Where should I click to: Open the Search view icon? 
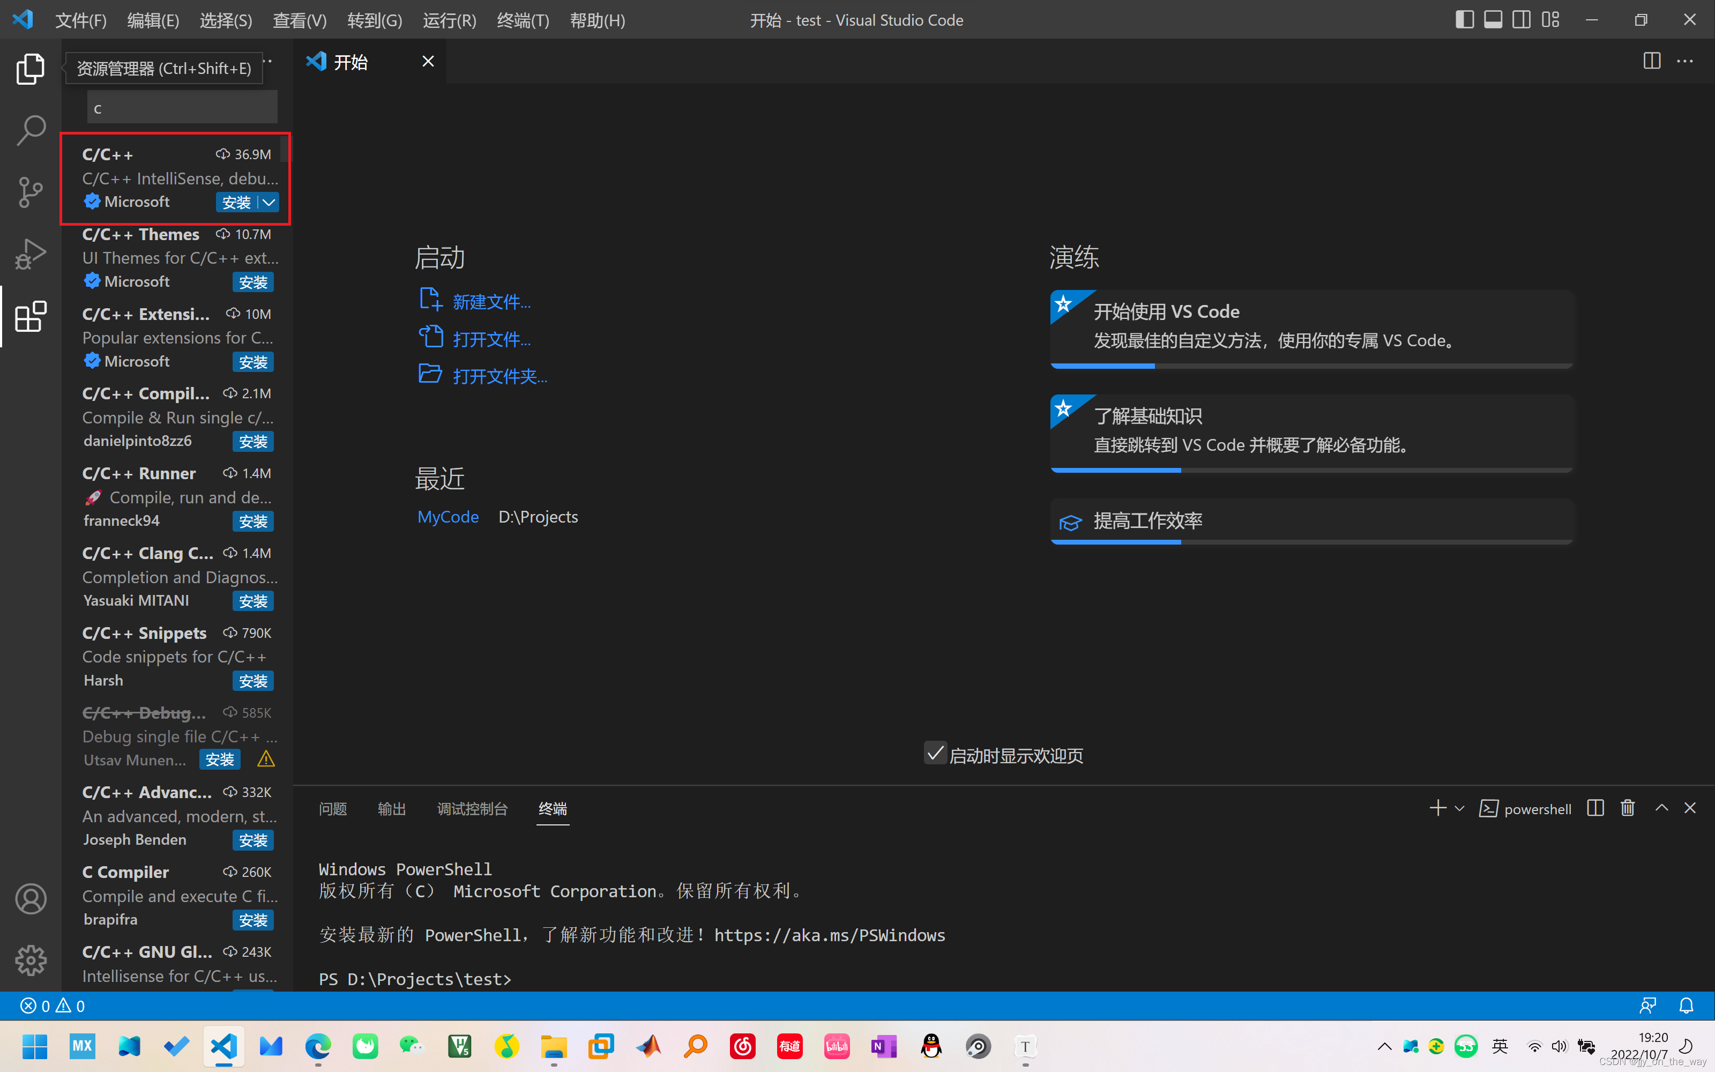tap(30, 130)
